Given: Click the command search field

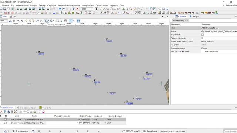Looking at the screenshot, I should coord(230,131).
